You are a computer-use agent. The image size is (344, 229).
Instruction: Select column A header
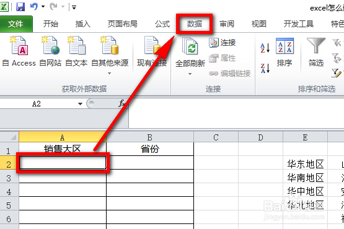[x=63, y=137]
